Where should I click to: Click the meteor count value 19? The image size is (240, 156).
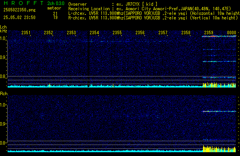click(x=55, y=18)
